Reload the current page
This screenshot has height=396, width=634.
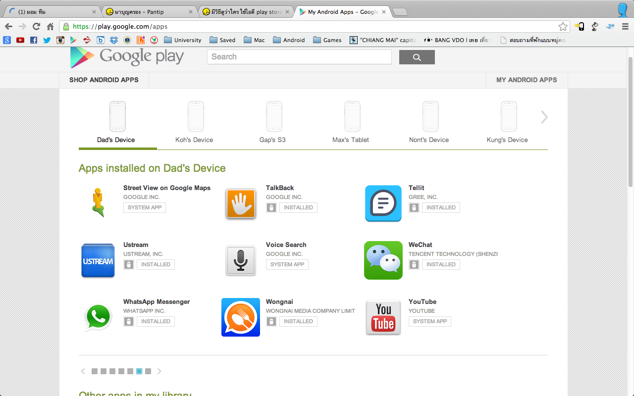(36, 27)
